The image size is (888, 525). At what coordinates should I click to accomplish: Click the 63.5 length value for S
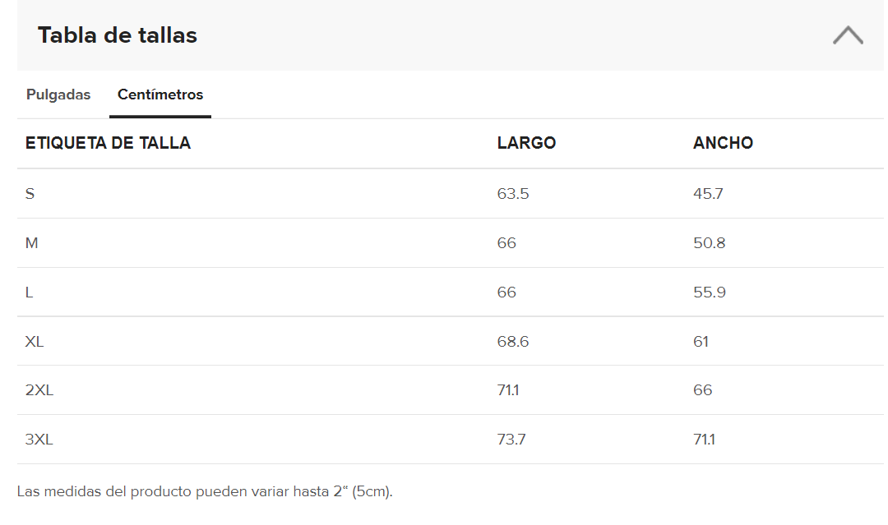point(512,194)
